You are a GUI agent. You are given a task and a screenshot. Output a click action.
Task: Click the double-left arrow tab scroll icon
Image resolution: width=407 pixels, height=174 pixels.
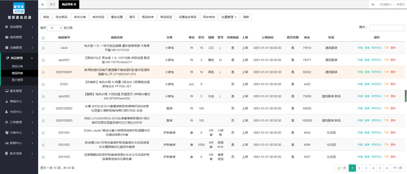tap(43, 4)
